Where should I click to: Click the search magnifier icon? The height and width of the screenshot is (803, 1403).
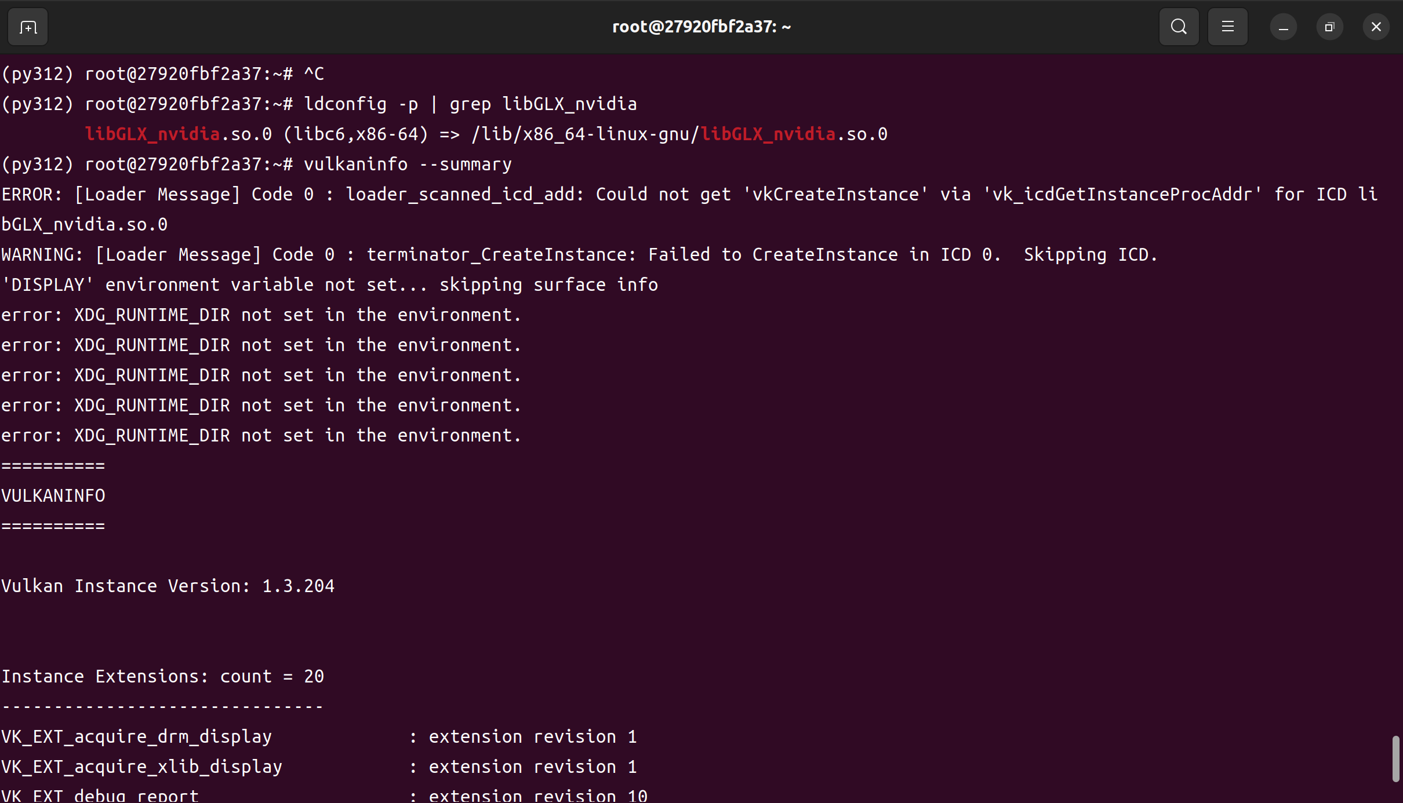tap(1179, 27)
